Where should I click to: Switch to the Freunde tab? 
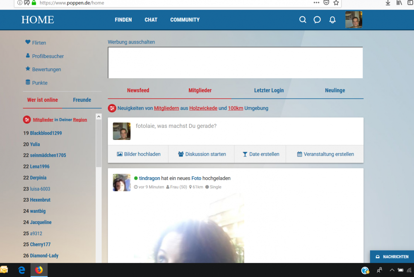click(82, 100)
